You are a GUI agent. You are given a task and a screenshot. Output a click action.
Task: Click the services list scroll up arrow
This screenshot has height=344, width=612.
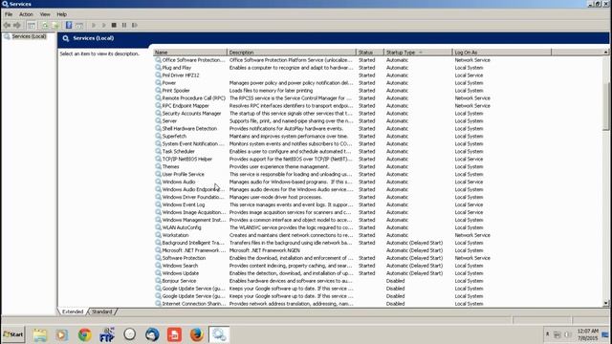[605, 52]
